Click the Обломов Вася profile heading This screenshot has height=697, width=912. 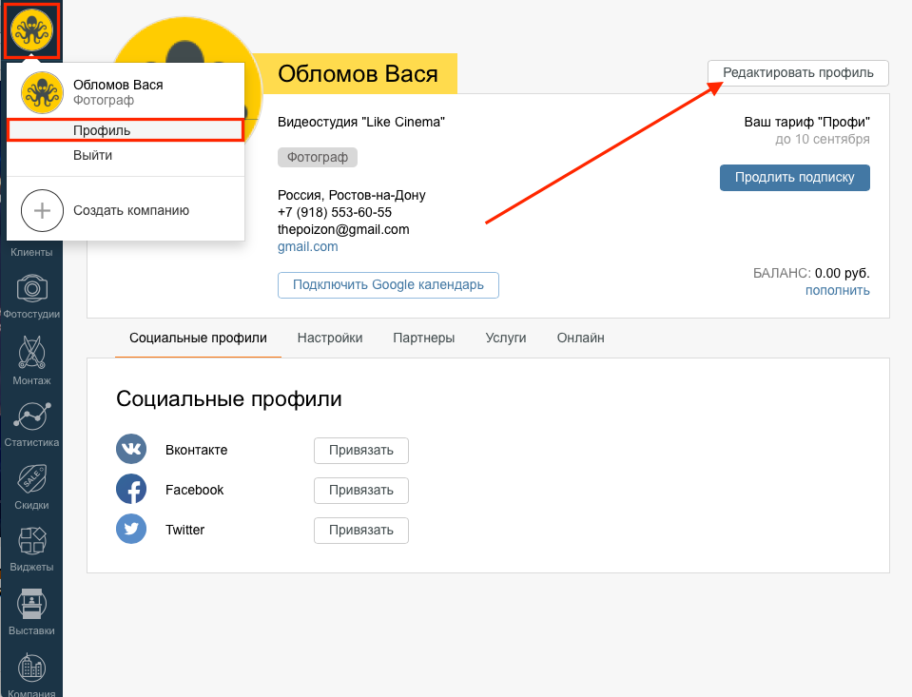358,74
